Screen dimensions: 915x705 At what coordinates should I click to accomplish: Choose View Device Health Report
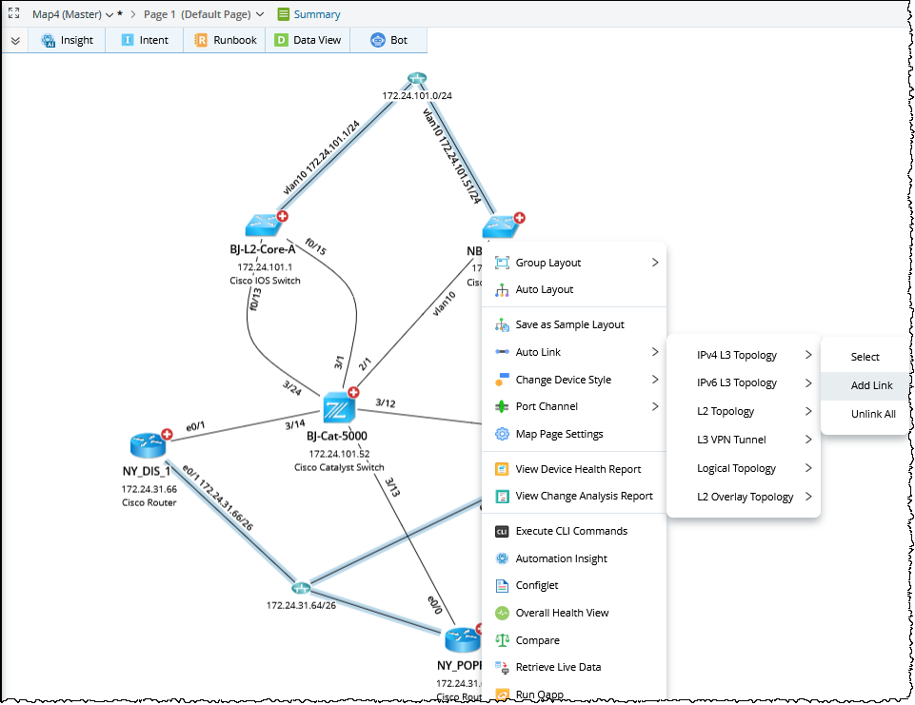click(573, 469)
